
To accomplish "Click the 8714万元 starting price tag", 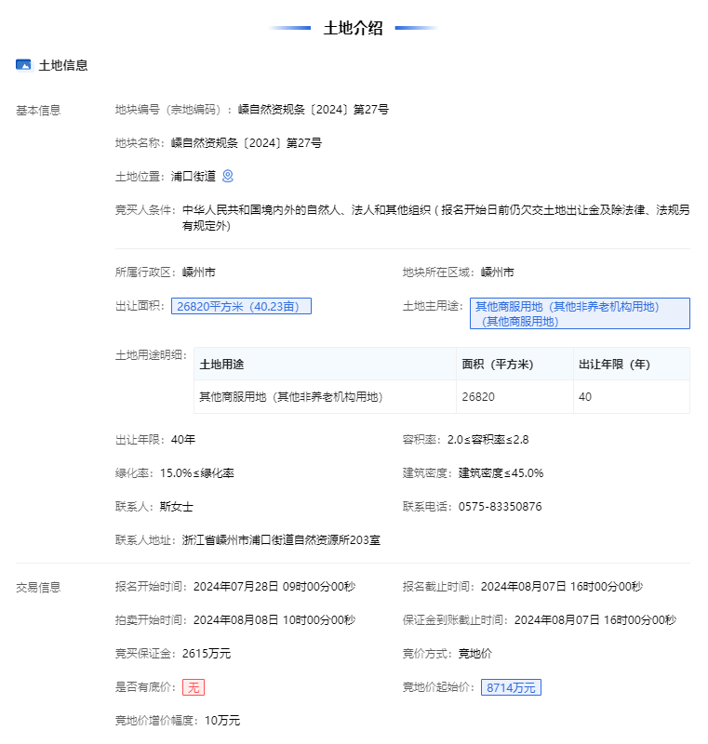I will tap(511, 687).
